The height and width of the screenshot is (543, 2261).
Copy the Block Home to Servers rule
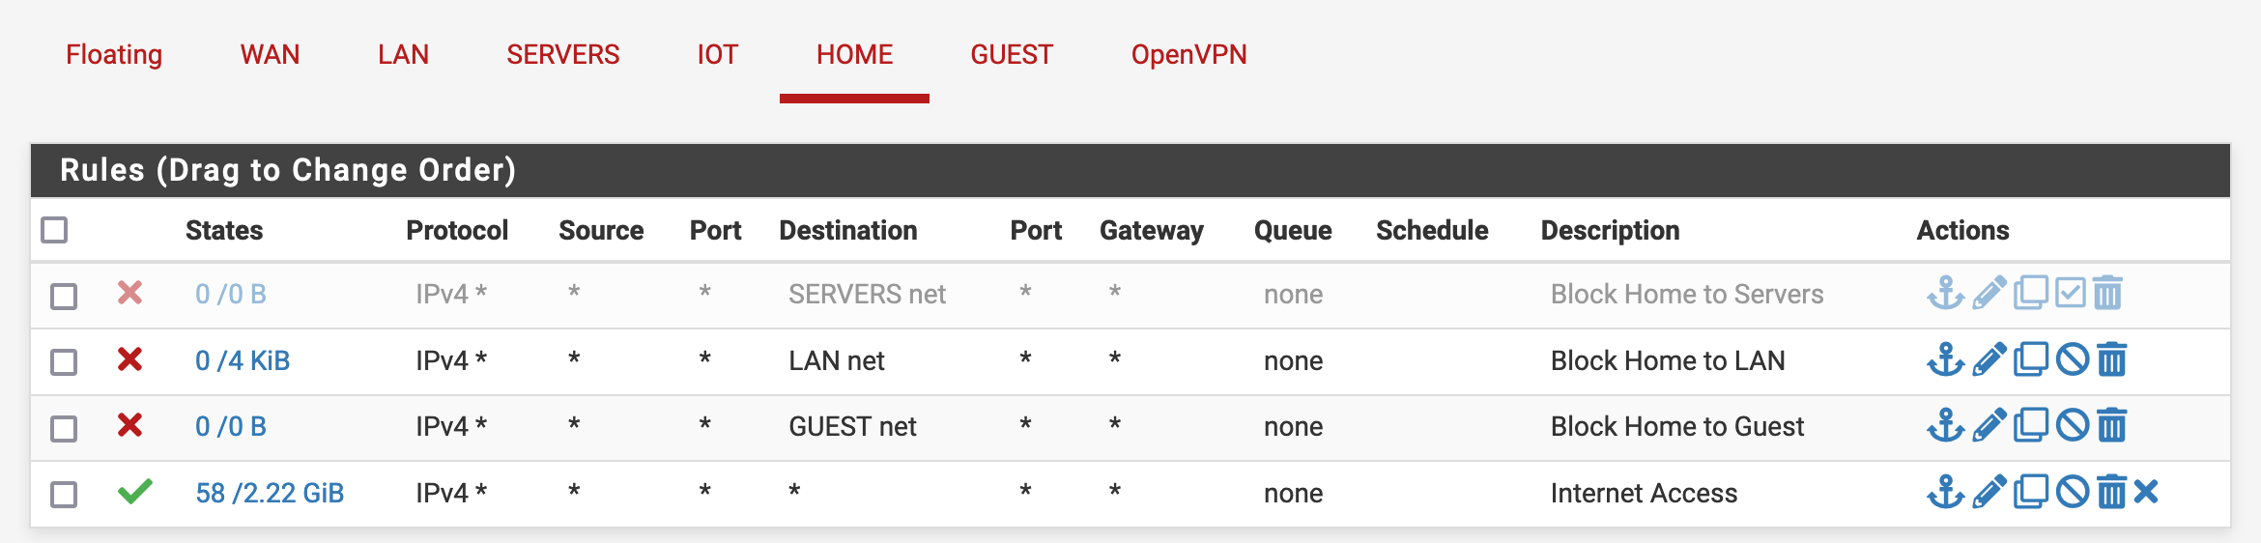(2031, 293)
